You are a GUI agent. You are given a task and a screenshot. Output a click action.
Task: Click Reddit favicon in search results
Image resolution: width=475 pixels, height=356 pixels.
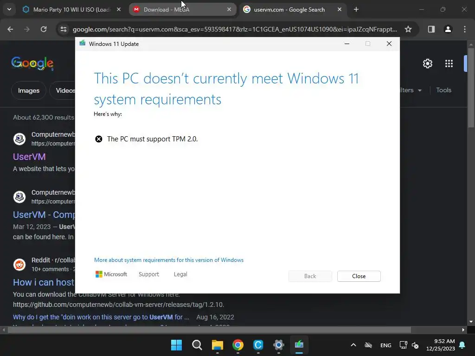tap(19, 265)
